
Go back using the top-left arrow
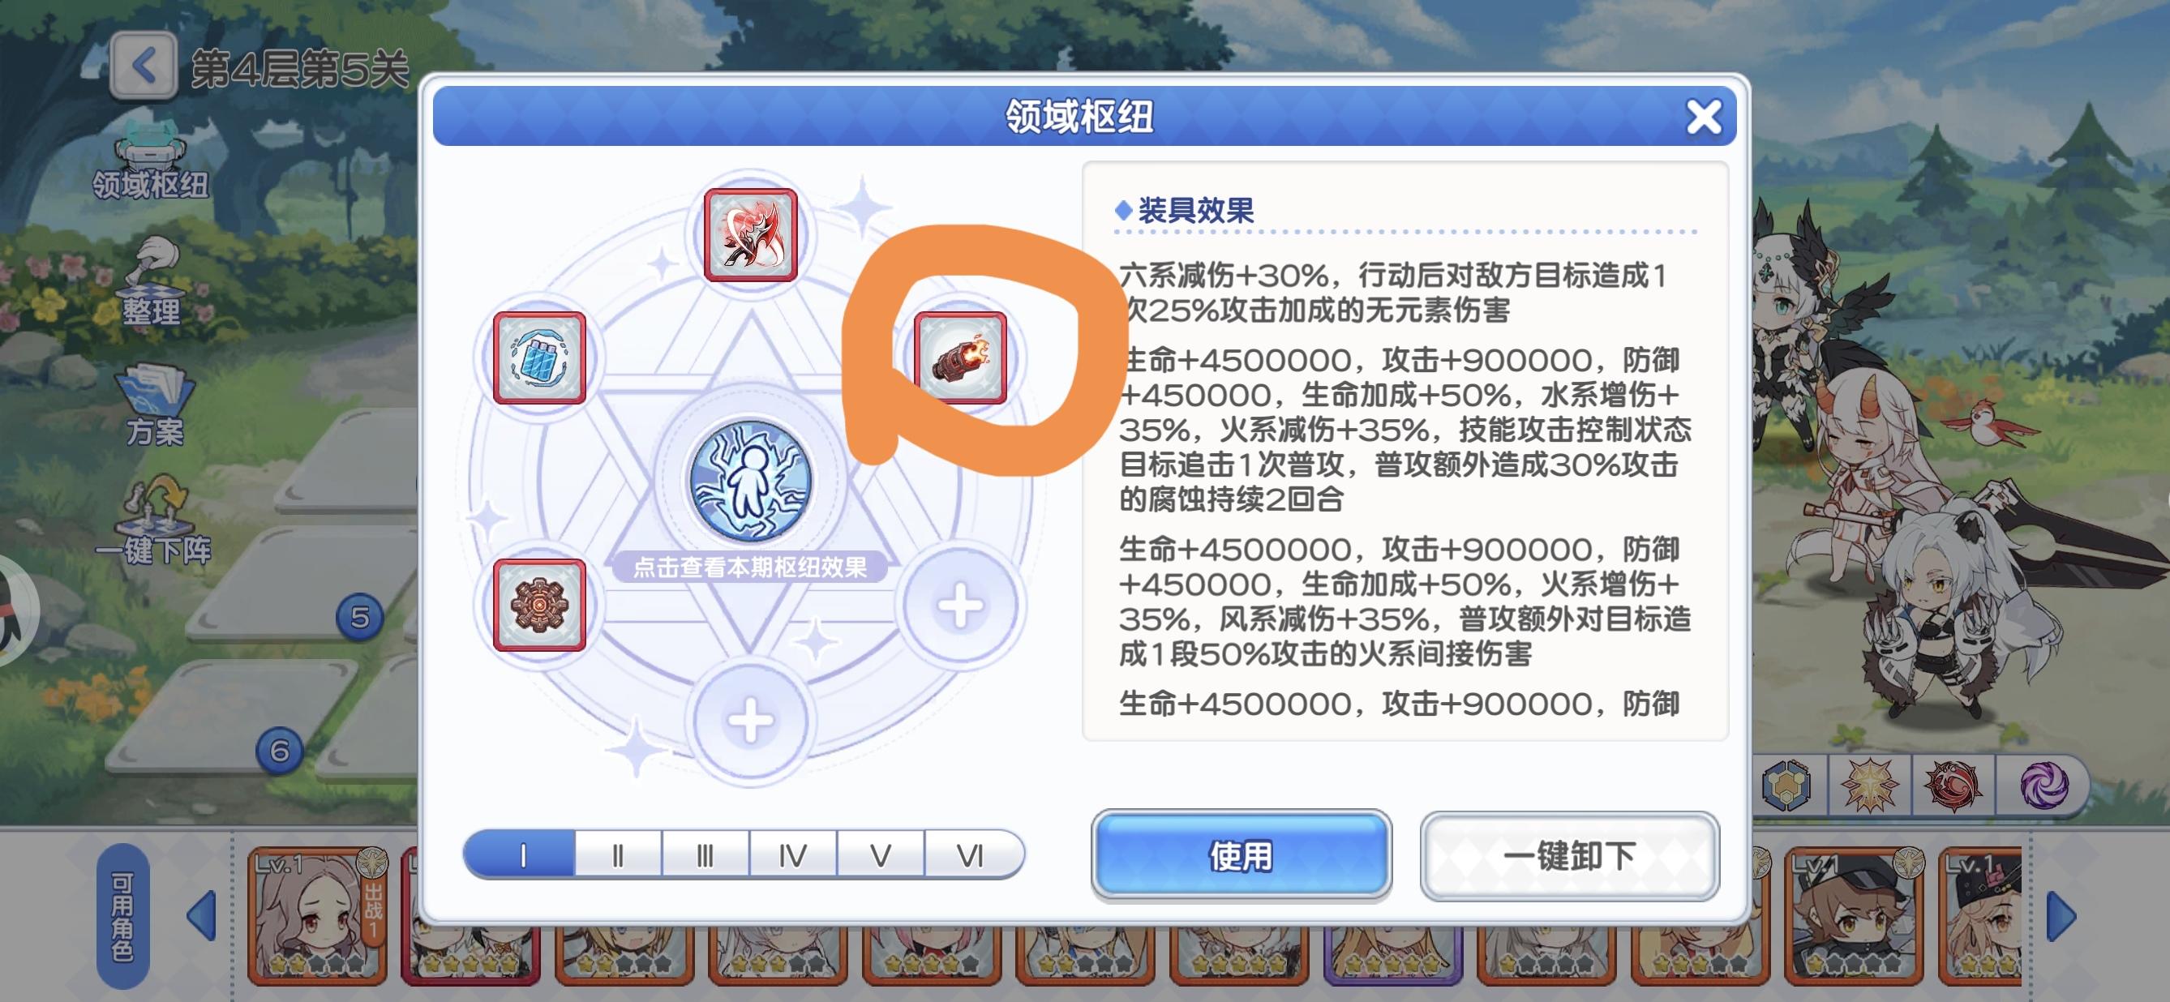point(144,66)
